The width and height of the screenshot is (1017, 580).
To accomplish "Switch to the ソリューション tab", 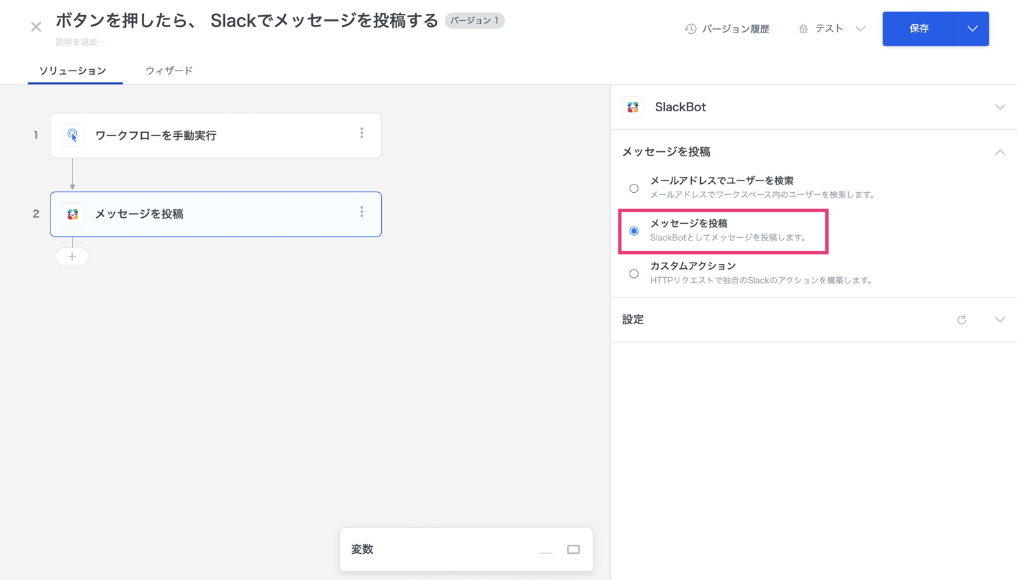I will click(x=73, y=71).
